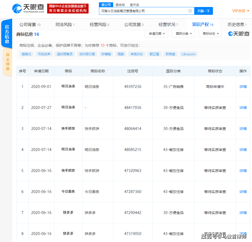252x242 pixels.
Task: Expand the 国际分类 filter dropdown
Action: 184,34
